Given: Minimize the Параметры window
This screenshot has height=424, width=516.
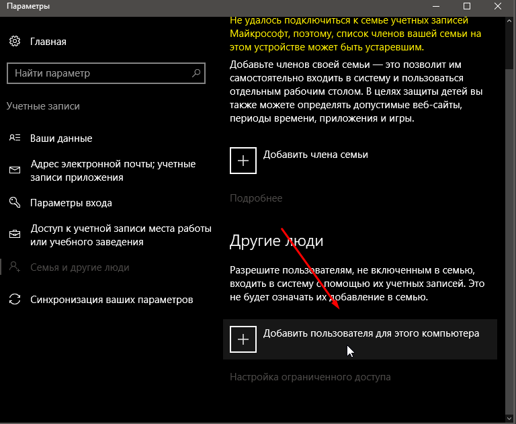Looking at the screenshot, I should pyautogui.click(x=436, y=6).
